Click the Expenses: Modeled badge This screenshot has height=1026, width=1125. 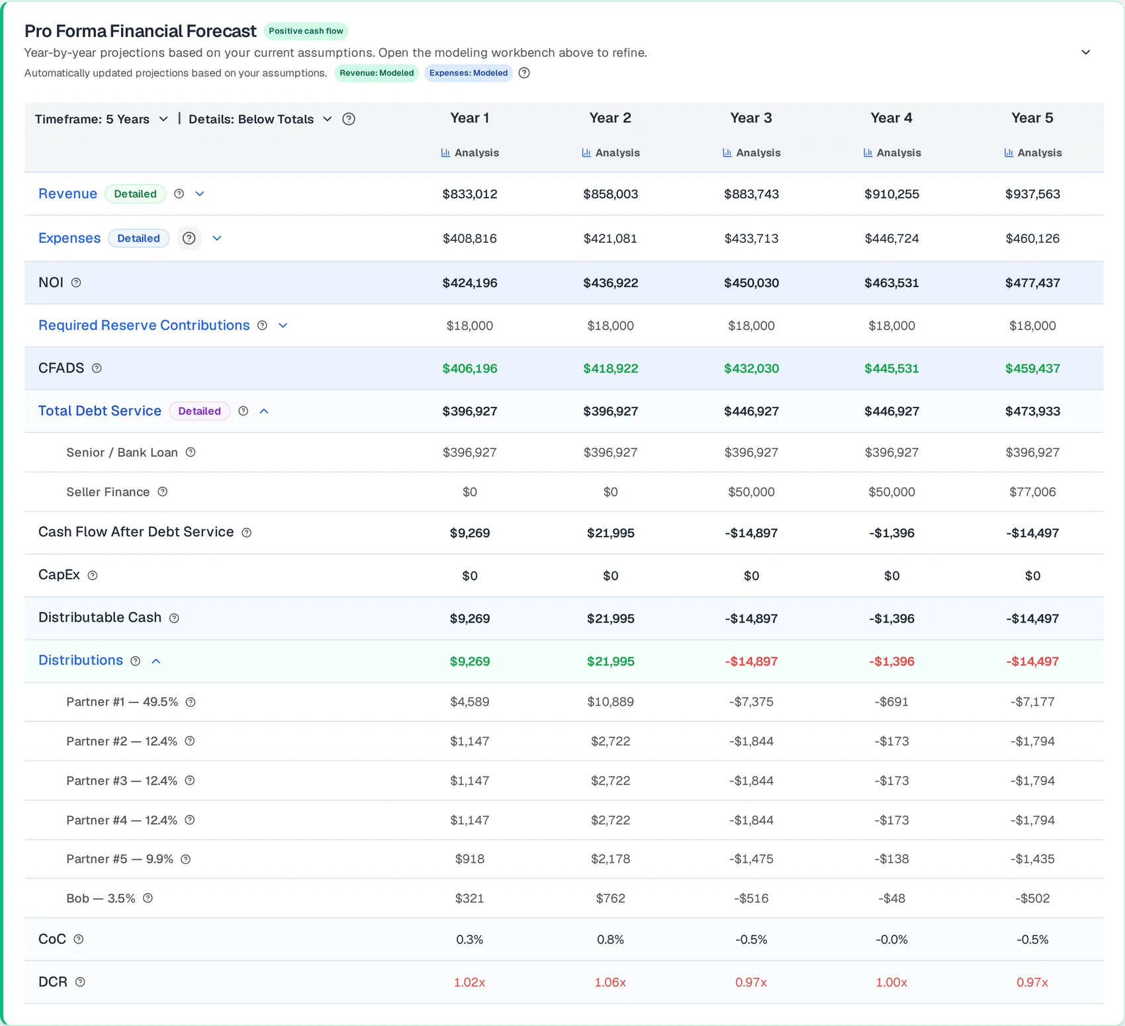click(x=469, y=73)
